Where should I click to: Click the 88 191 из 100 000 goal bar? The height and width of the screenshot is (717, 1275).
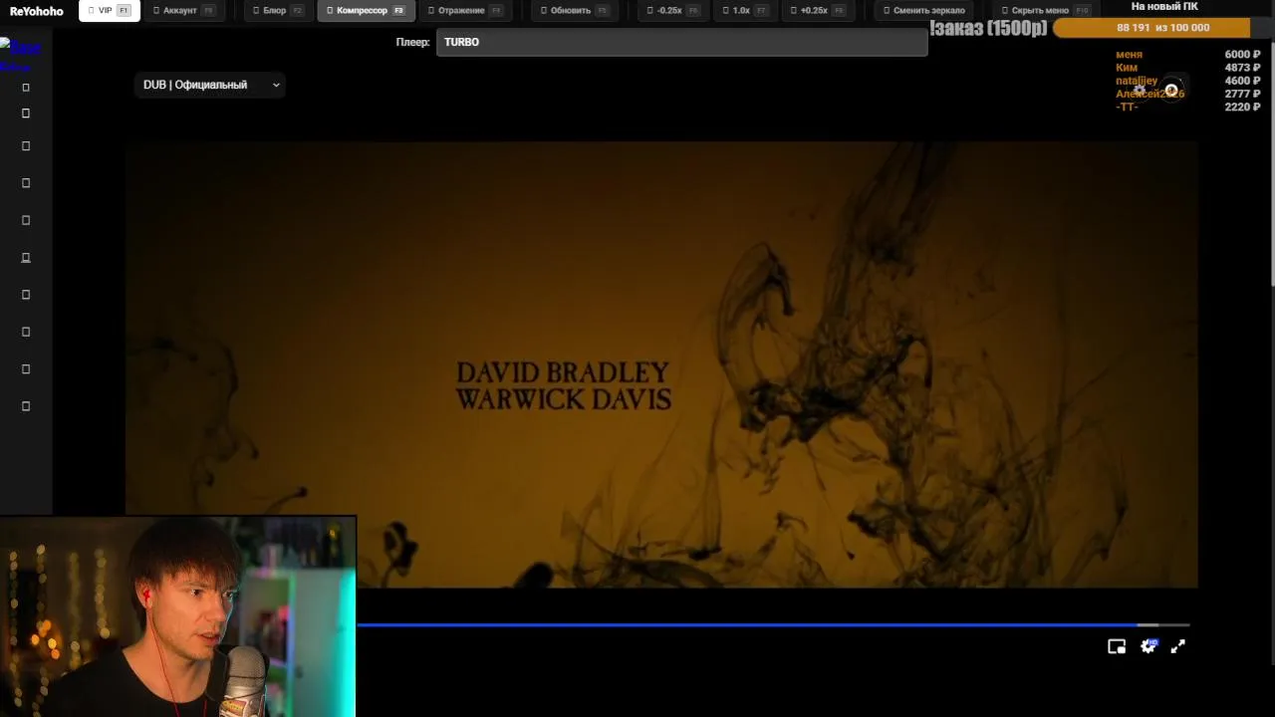click(x=1162, y=28)
